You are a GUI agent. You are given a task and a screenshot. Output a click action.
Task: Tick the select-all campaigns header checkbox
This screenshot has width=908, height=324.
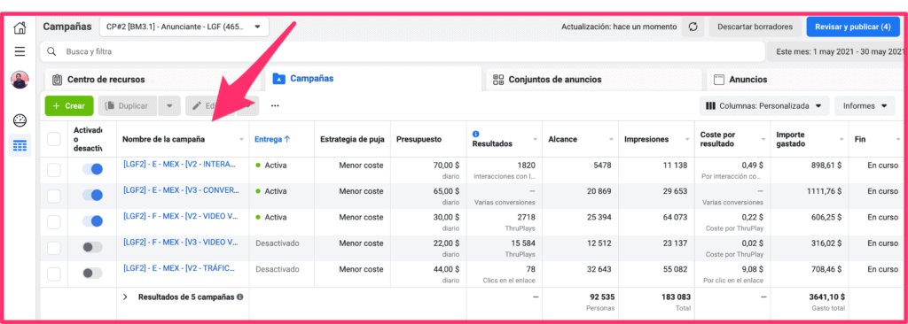54,139
